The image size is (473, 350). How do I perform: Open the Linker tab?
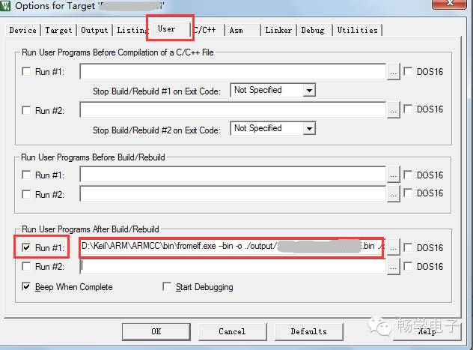[x=278, y=30]
